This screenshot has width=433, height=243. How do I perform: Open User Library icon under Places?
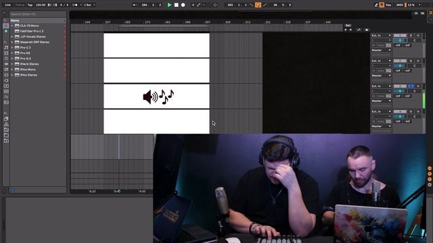[6, 124]
